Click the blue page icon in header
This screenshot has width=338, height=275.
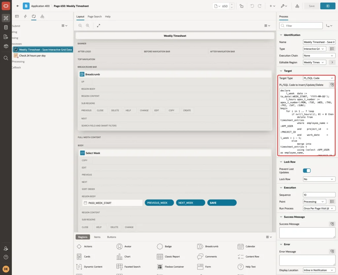click(26, 6)
